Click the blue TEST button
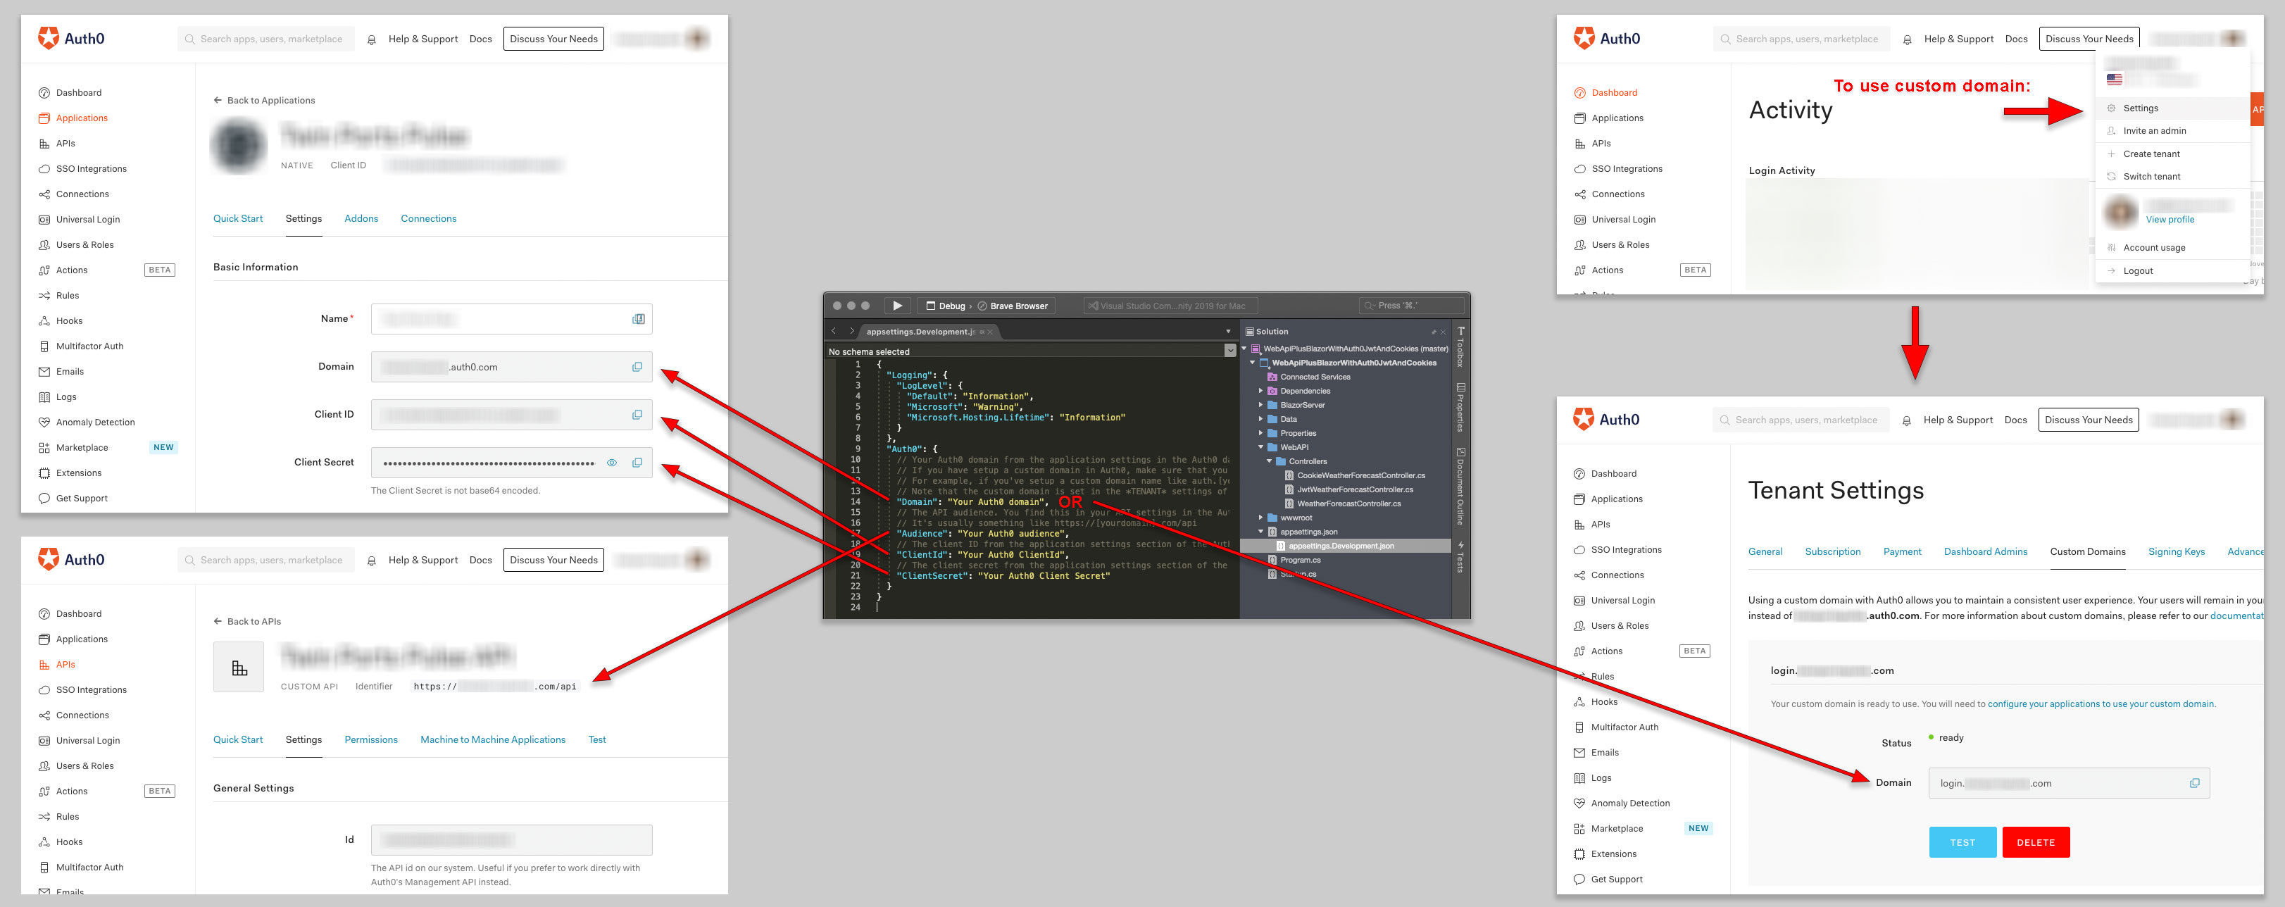 1961,843
